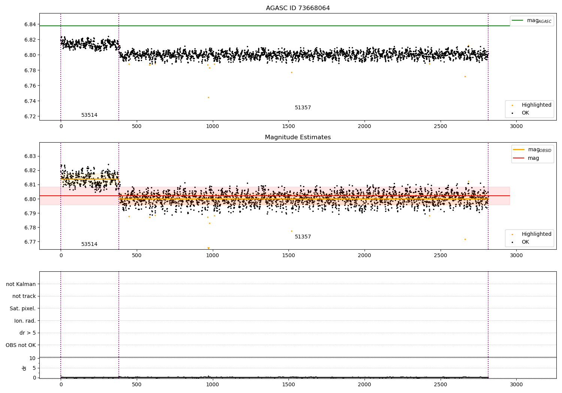Click the green mag AGASC legend line swatch
Screen dimensions: 562x393
click(x=518, y=21)
